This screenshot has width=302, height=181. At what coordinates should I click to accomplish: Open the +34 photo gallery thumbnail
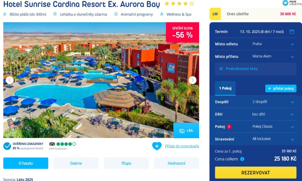[186, 131]
